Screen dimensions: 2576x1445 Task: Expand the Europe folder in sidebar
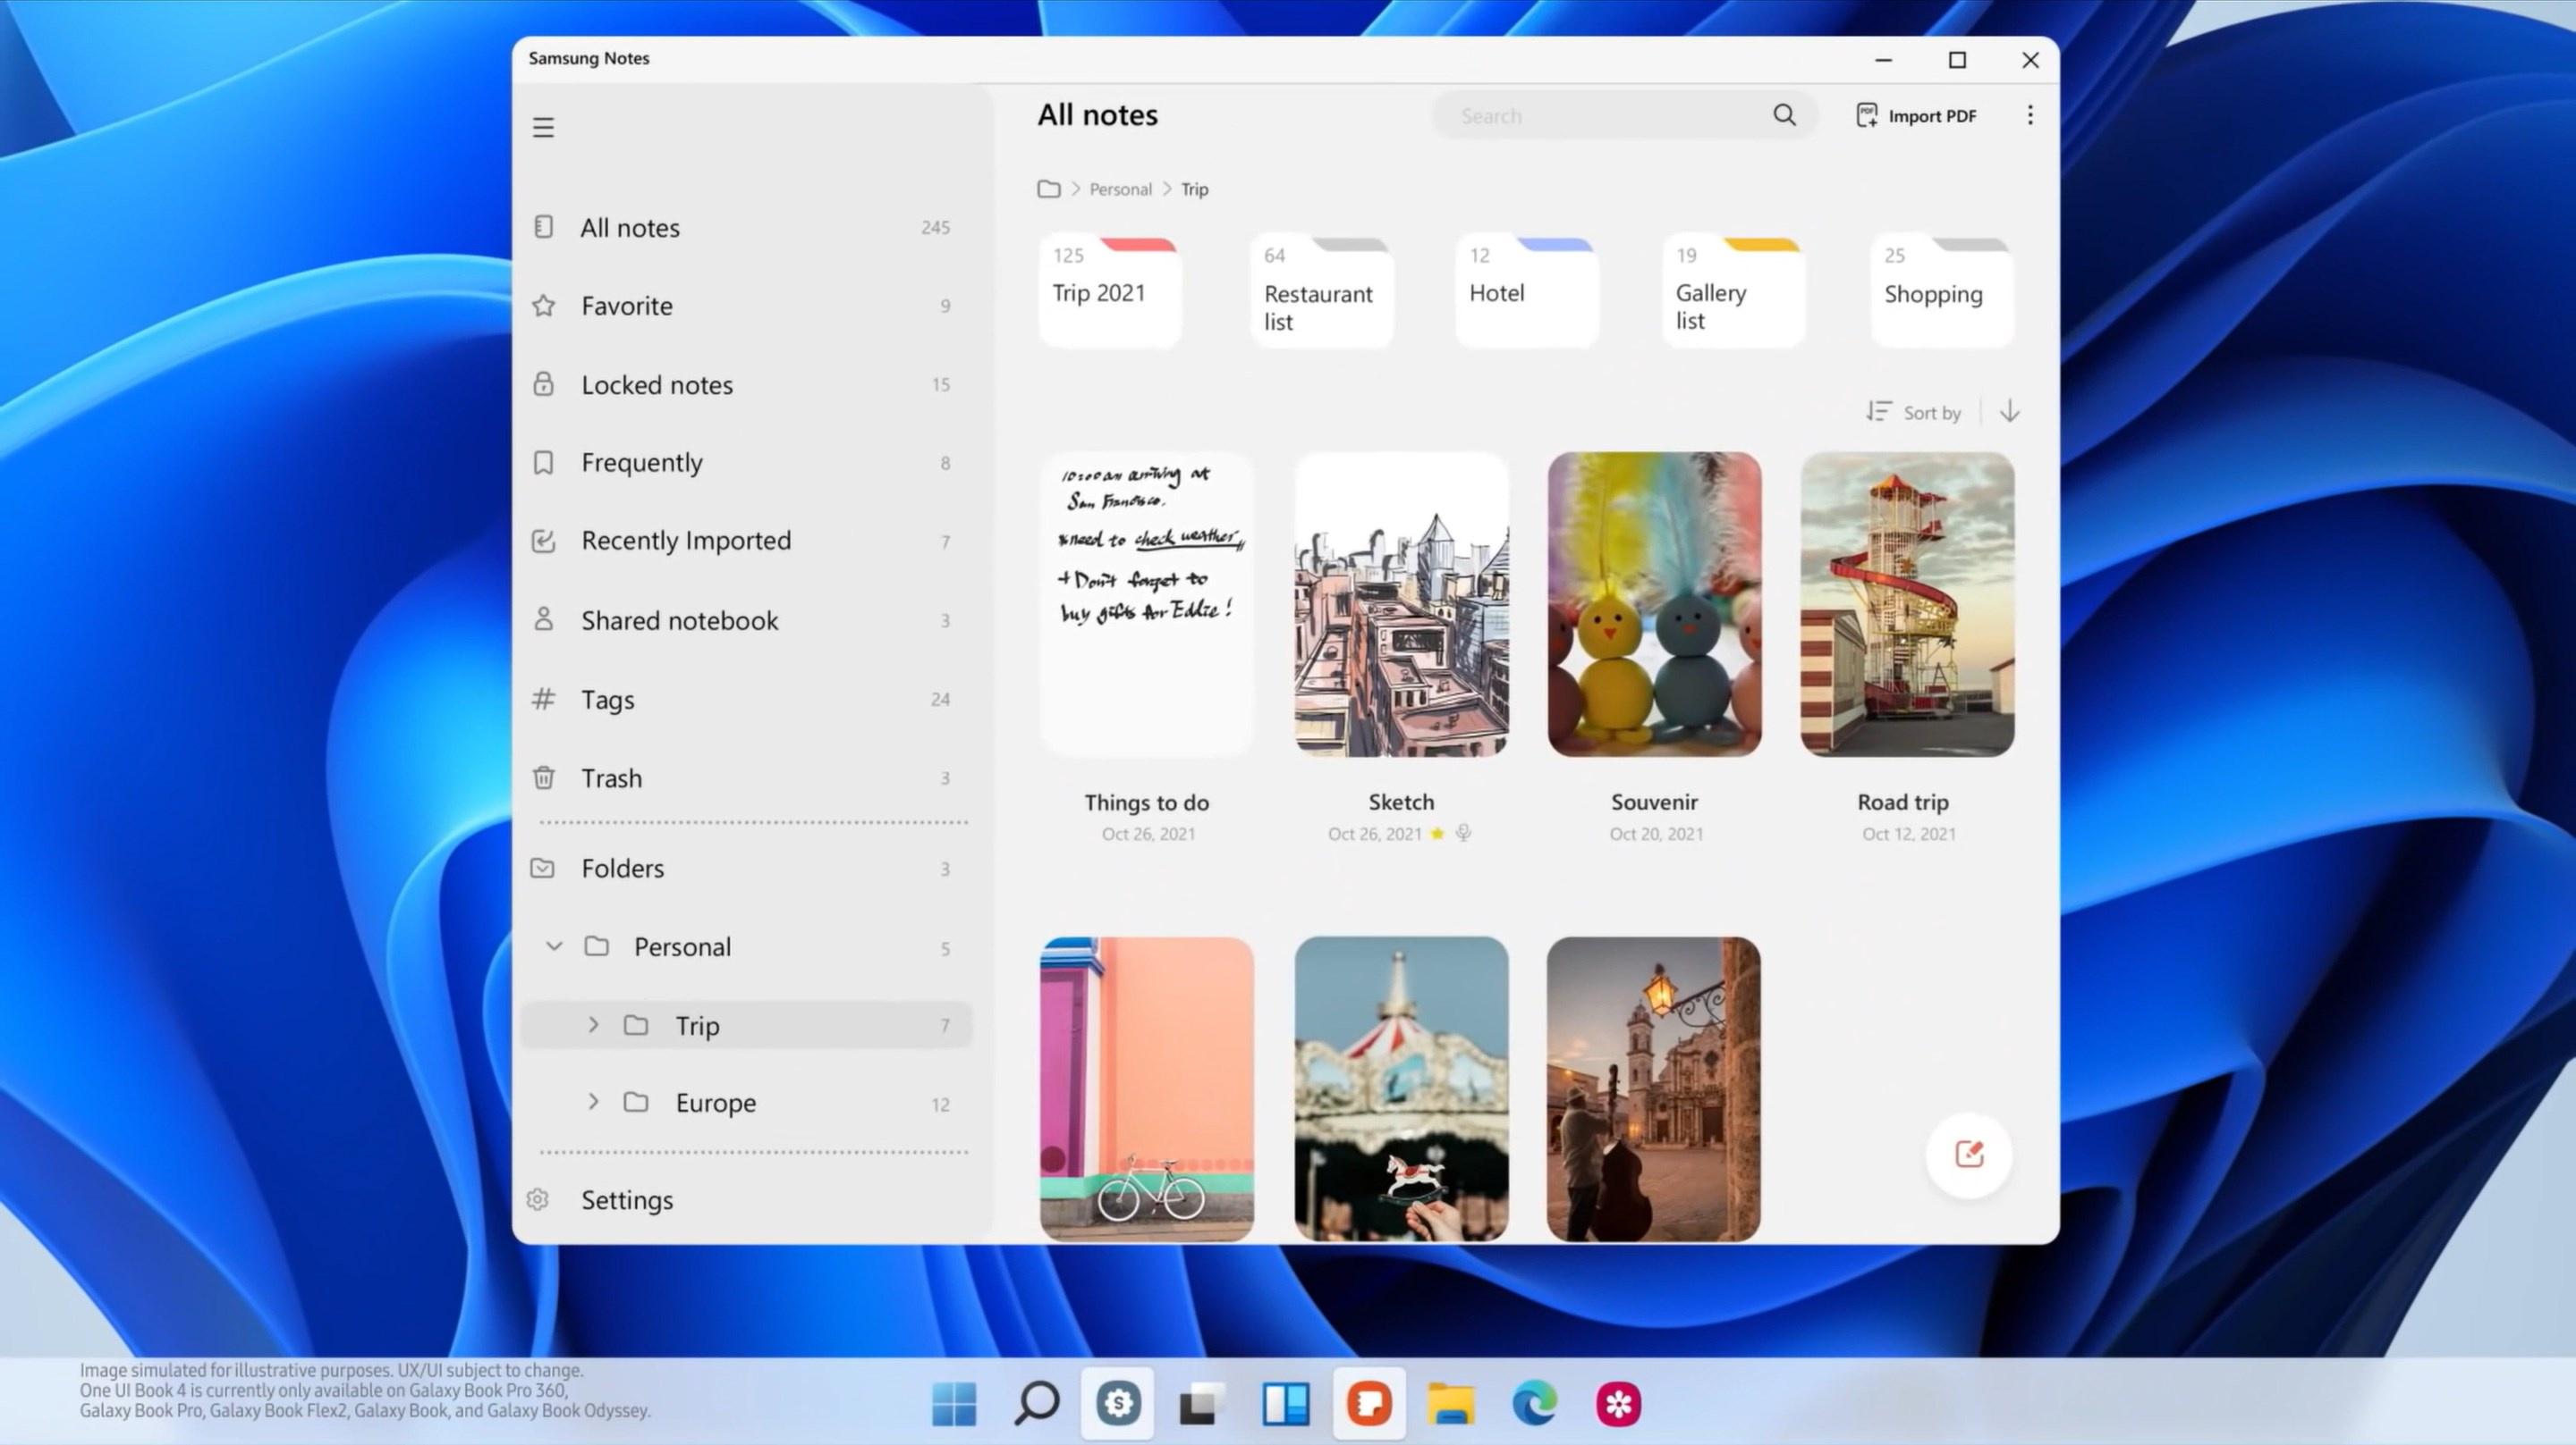593,1102
